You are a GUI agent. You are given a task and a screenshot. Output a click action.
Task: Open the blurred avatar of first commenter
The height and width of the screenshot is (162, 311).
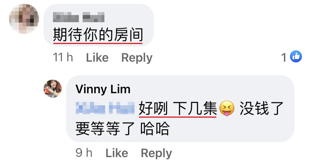click(24, 19)
